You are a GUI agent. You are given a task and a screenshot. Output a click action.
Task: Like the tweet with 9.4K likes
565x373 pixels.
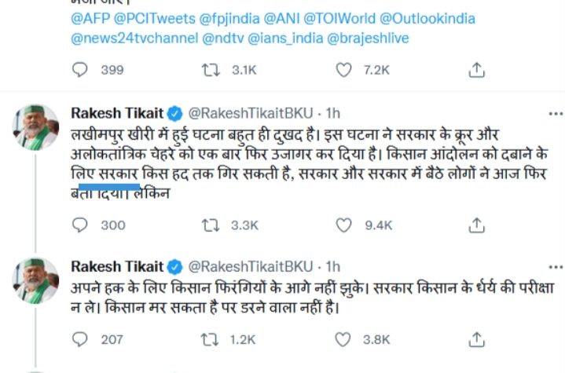coord(343,225)
